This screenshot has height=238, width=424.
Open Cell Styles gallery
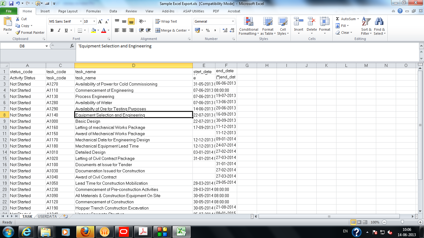coord(283,26)
